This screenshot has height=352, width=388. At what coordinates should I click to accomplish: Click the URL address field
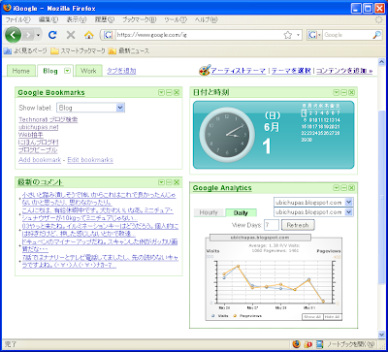(x=199, y=35)
